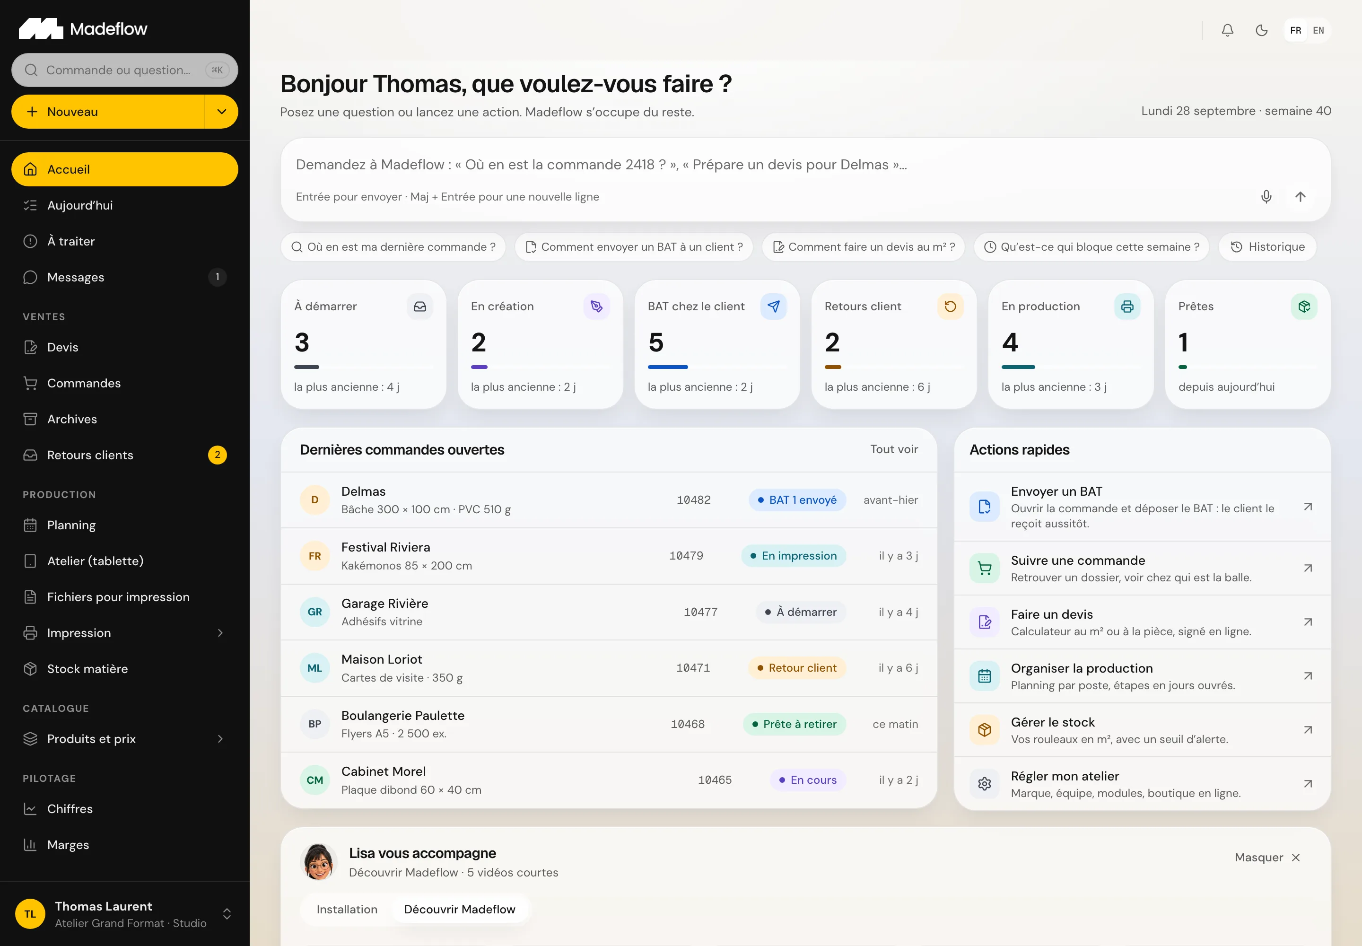The height and width of the screenshot is (946, 1362).
Task: Open Retours clients in the sidebar
Action: click(124, 455)
